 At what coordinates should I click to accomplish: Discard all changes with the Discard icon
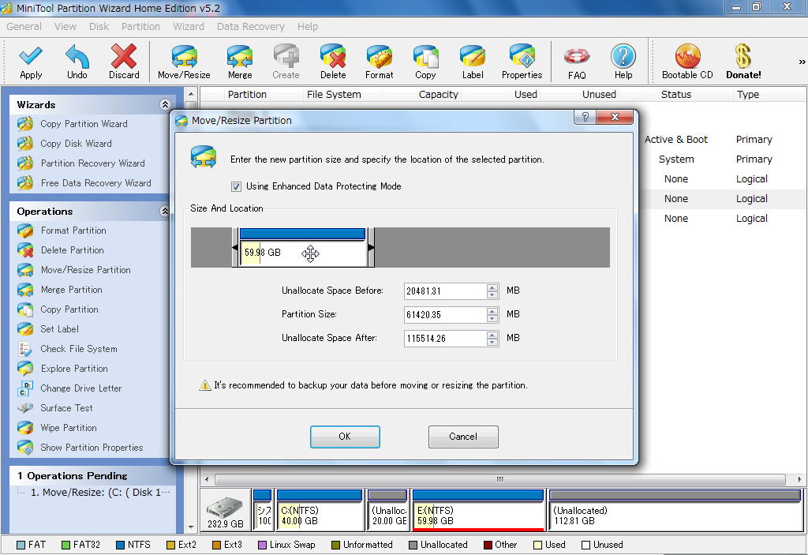tap(124, 62)
